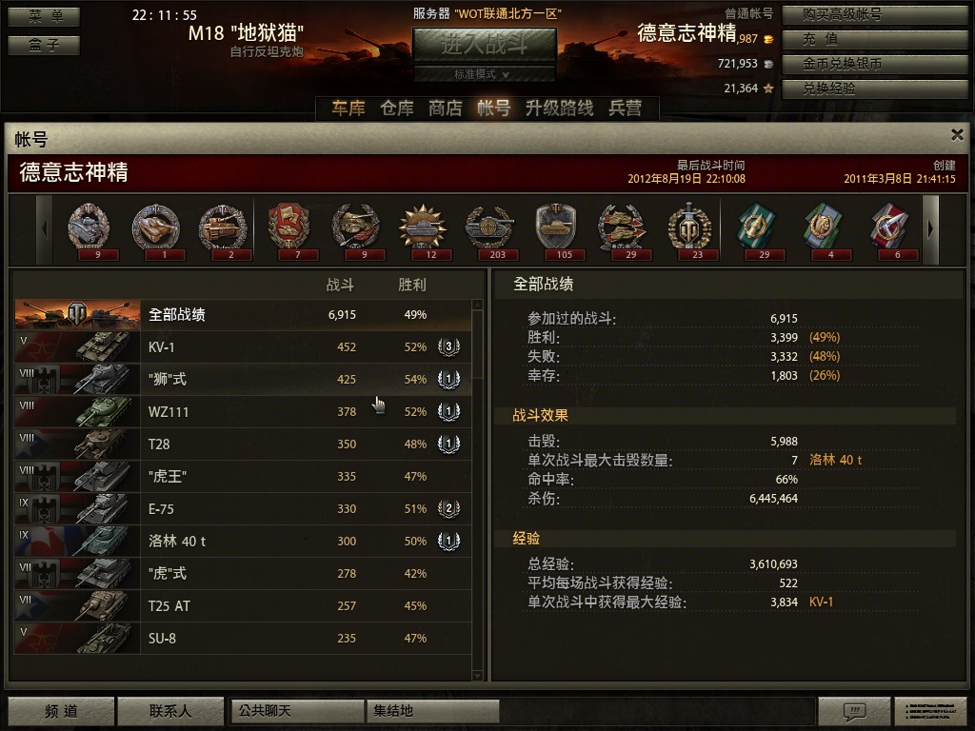Image resolution: width=975 pixels, height=731 pixels.
Task: Click the red banner medal with count 7
Action: click(289, 228)
